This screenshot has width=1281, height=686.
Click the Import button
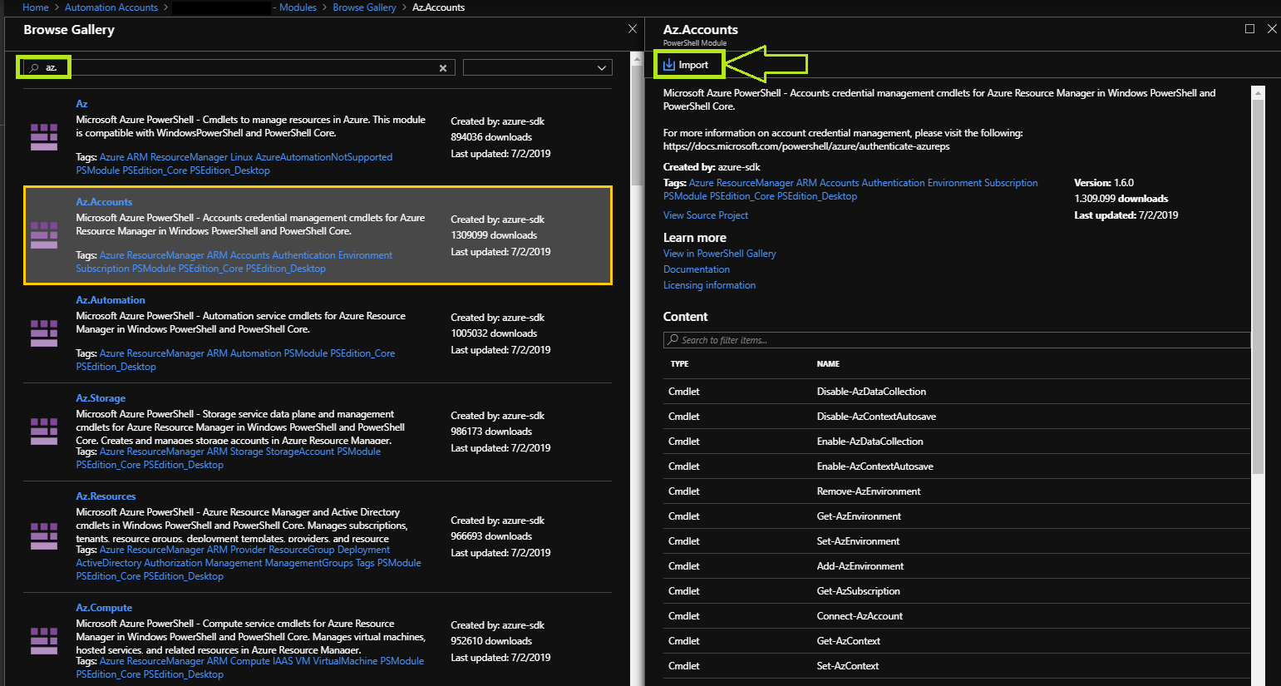click(x=687, y=65)
